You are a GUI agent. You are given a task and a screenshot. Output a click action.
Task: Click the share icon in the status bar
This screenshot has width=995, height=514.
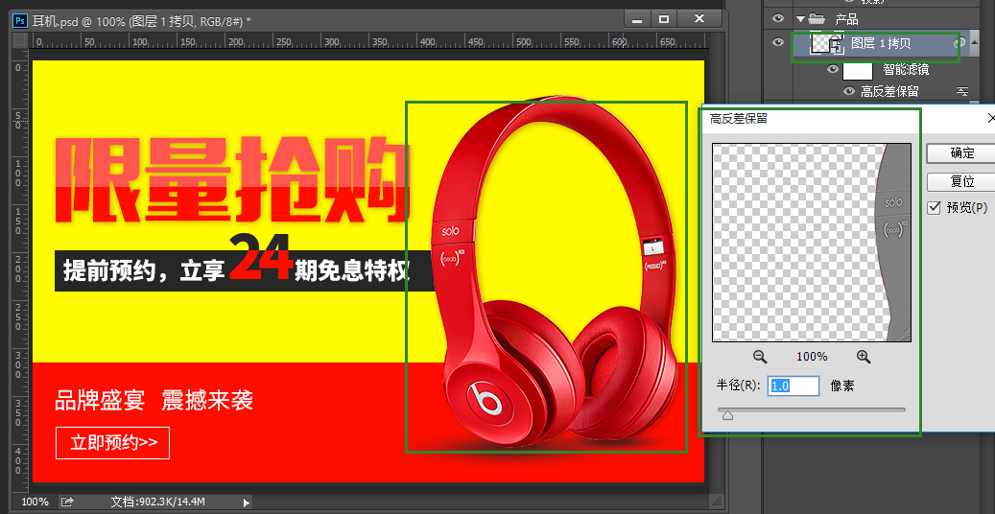pos(66,502)
